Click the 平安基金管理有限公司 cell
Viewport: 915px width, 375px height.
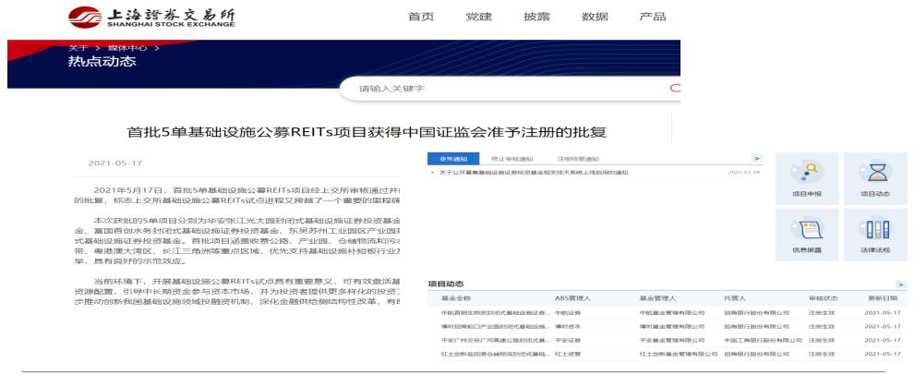click(x=671, y=339)
